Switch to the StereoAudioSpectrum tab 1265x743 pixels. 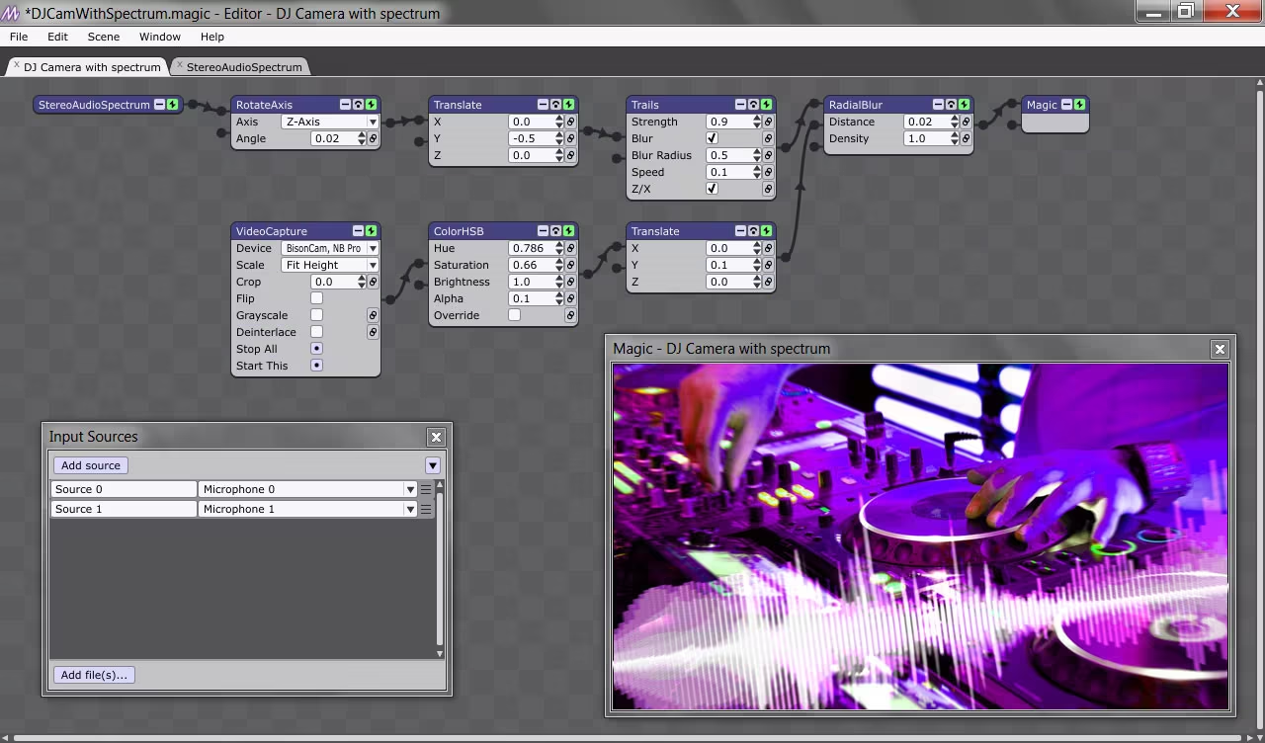pyautogui.click(x=243, y=67)
